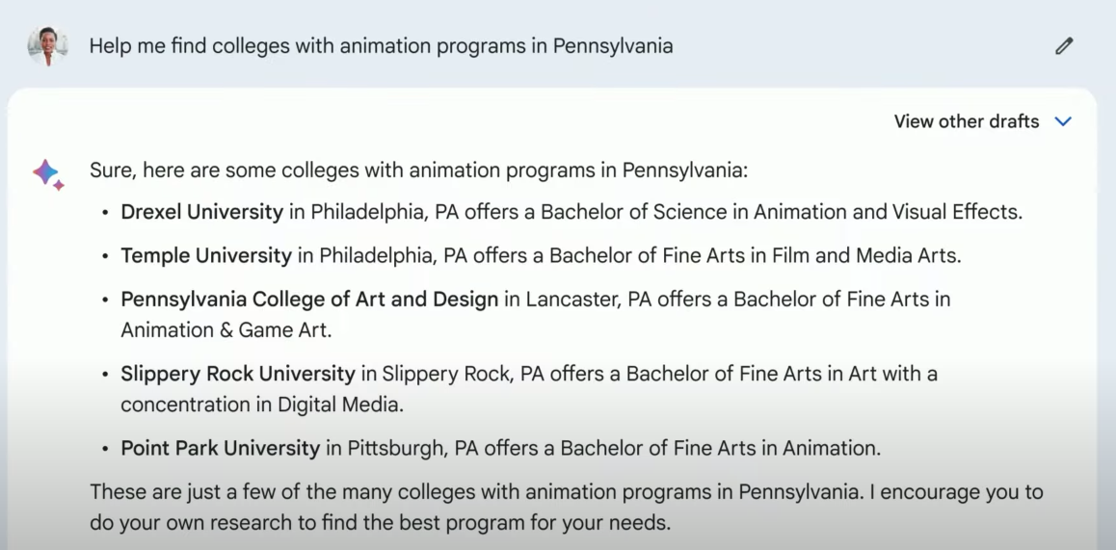Click the closing paragraph encouraging own research
Screen dimensions: 1116x550
click(567, 508)
